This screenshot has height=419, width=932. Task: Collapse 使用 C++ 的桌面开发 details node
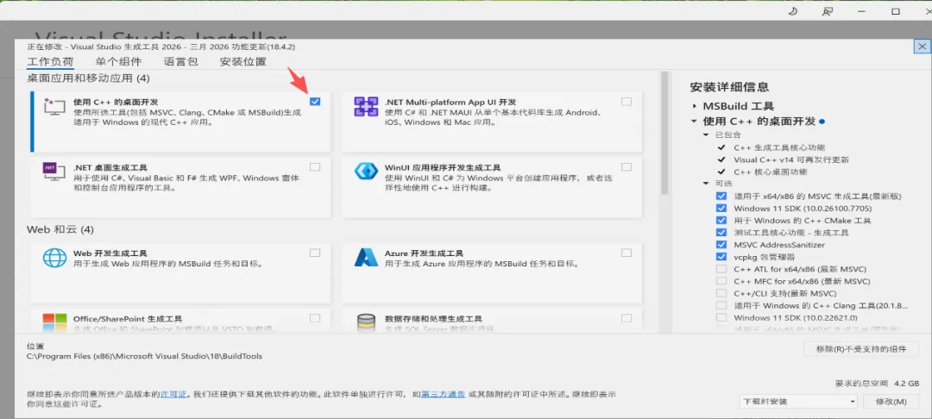(694, 121)
